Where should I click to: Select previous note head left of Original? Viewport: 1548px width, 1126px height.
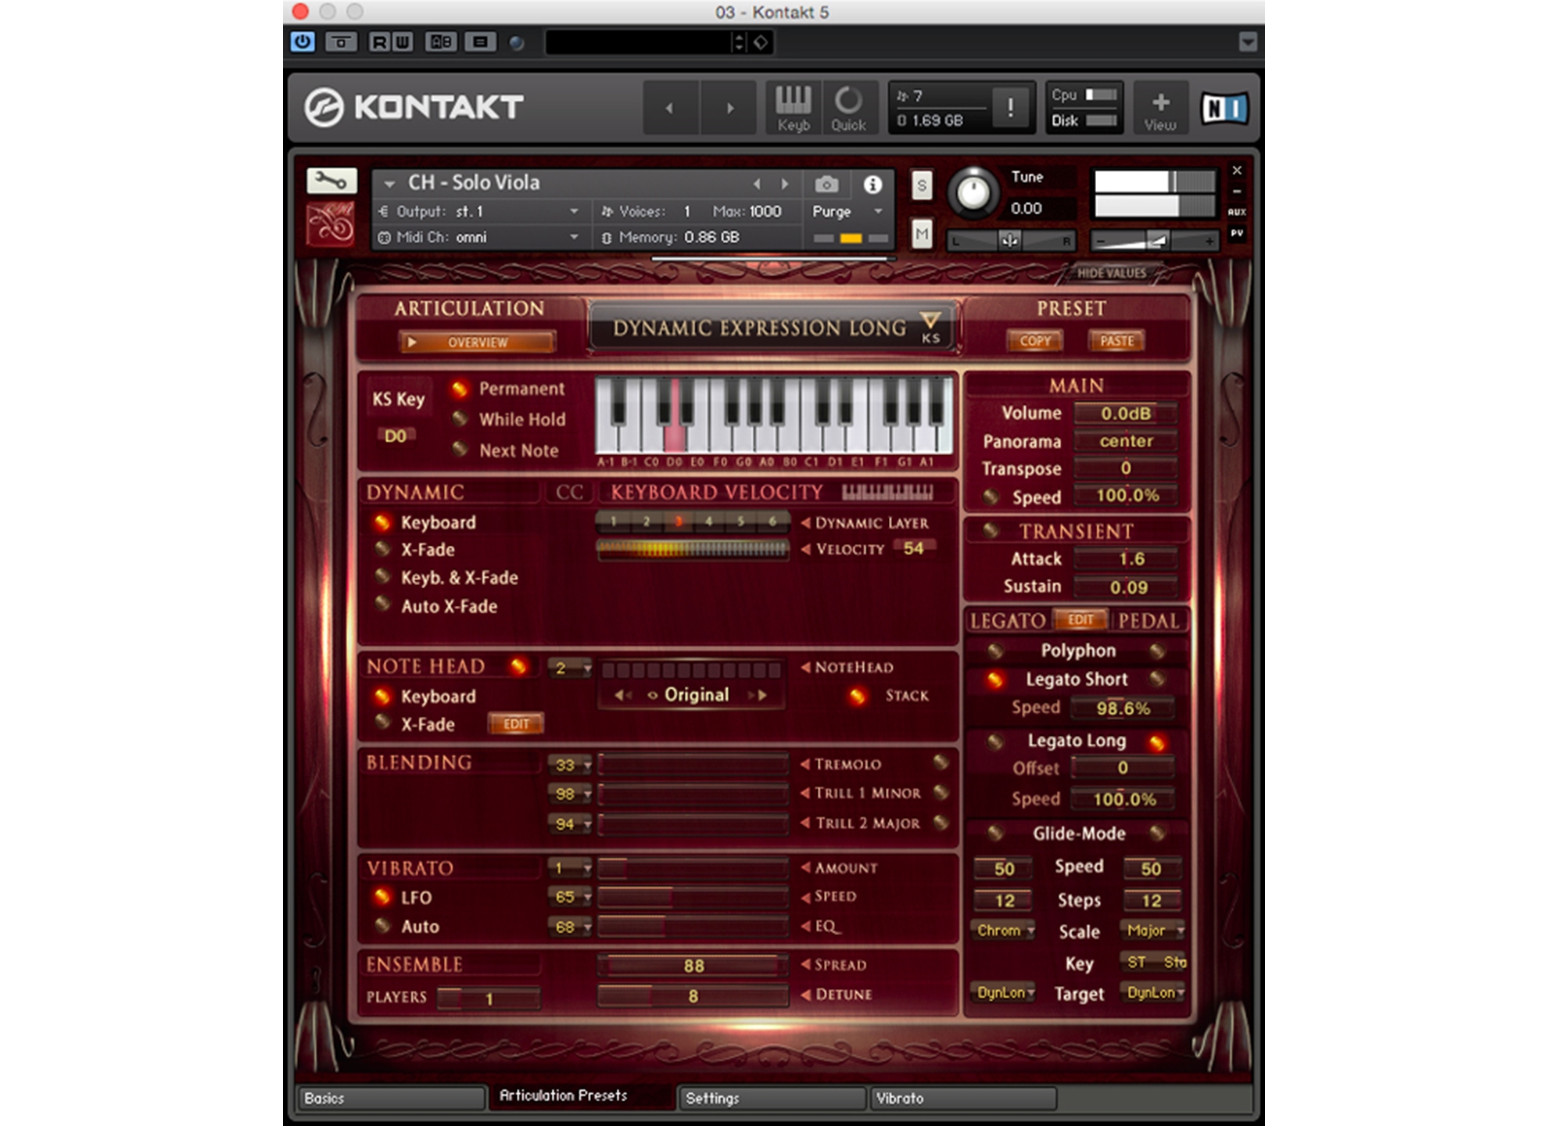pyautogui.click(x=623, y=694)
